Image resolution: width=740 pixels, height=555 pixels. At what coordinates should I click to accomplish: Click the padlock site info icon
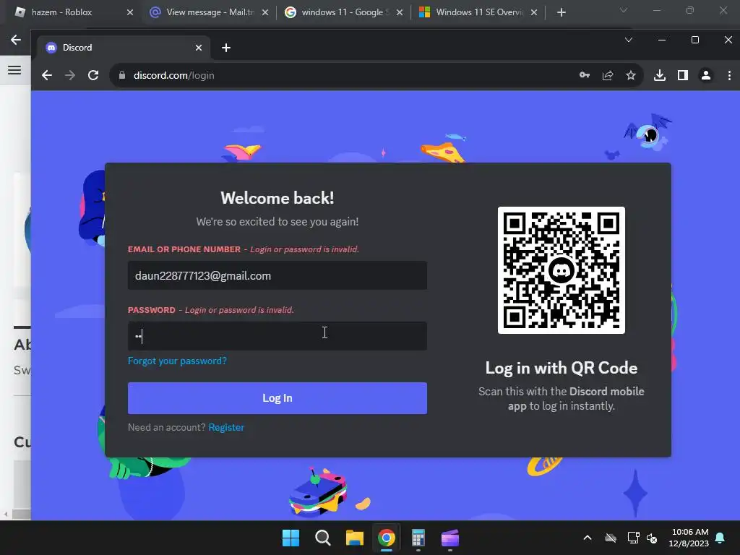121,75
